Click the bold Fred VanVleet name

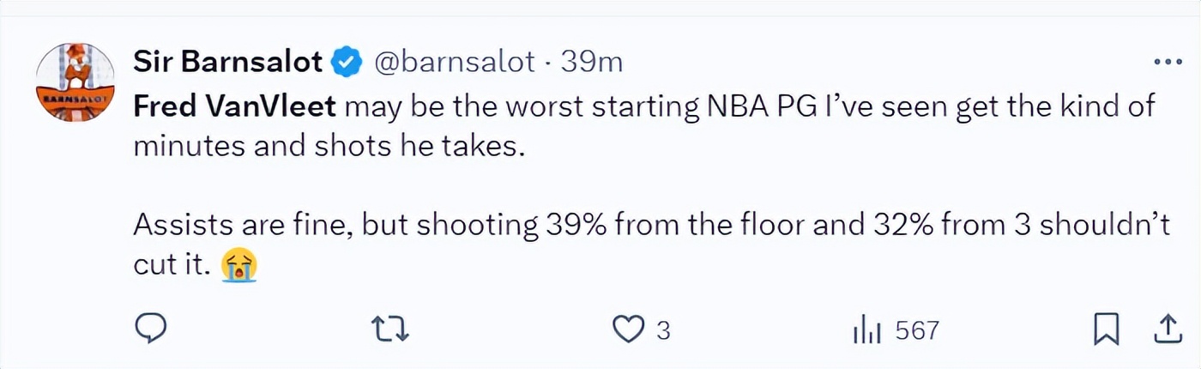click(235, 107)
